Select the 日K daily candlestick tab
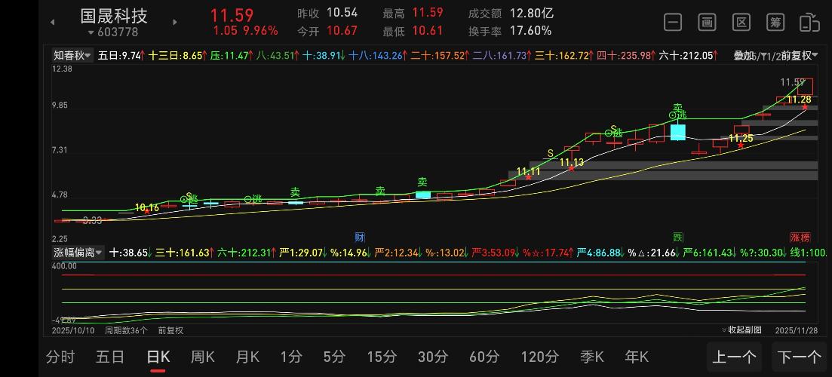Image resolution: width=832 pixels, height=377 pixels. [158, 357]
